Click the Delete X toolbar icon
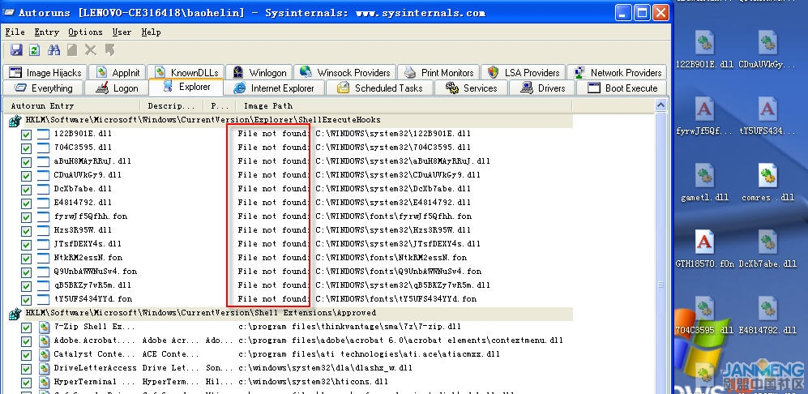The image size is (808, 394). (91, 50)
